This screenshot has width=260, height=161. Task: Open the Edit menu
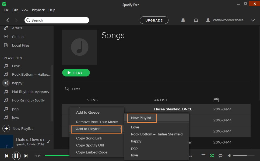[x=15, y=10]
